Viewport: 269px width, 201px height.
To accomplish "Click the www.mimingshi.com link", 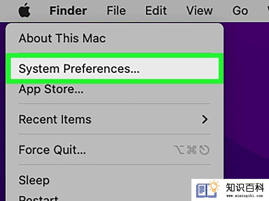I will [x=245, y=196].
